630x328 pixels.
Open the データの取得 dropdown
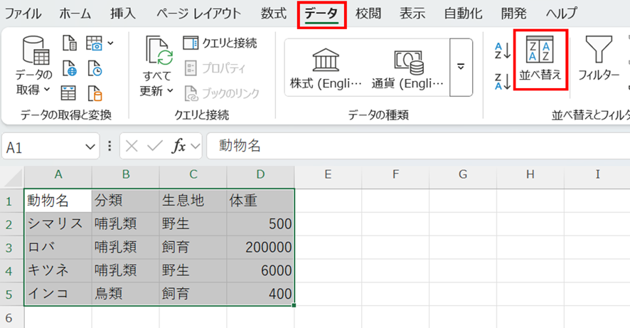33,68
